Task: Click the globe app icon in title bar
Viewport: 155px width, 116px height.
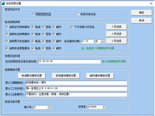Action: (x=3, y=3)
